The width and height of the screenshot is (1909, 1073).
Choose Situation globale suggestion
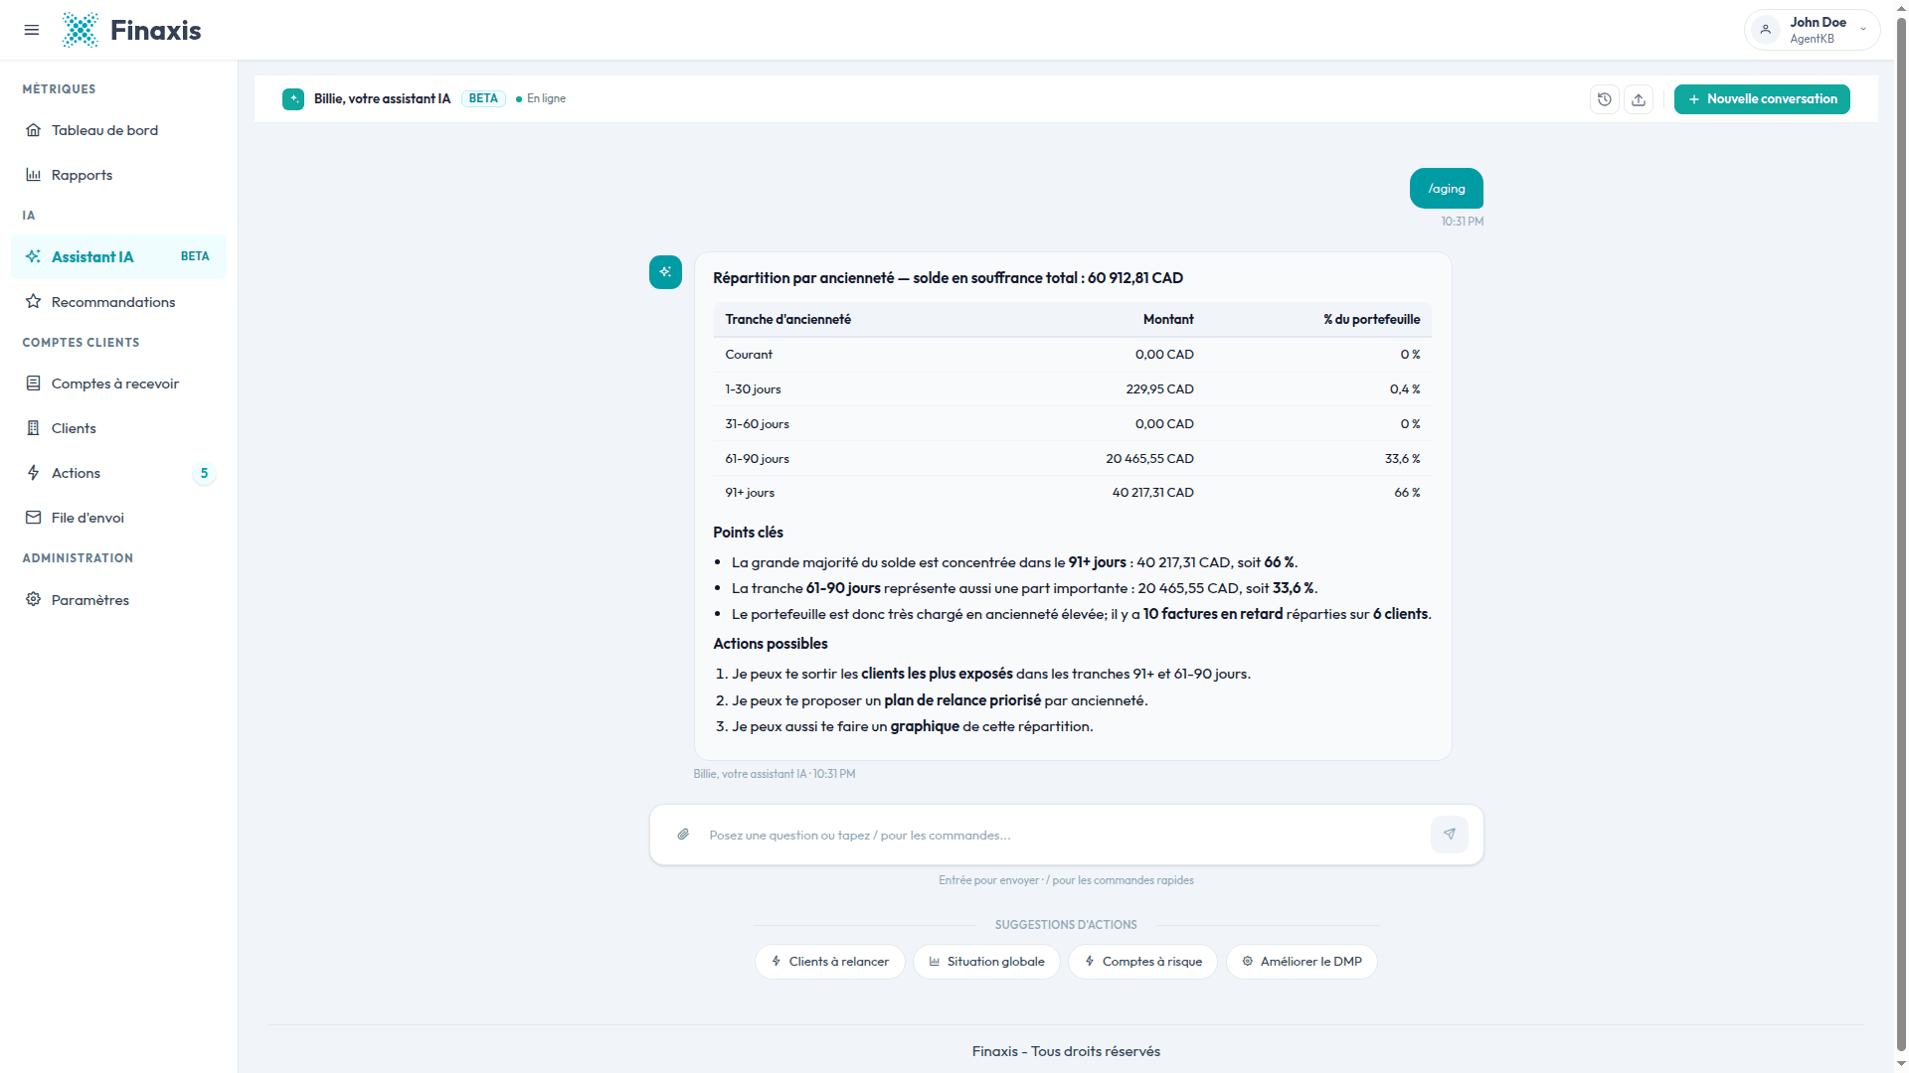986,962
